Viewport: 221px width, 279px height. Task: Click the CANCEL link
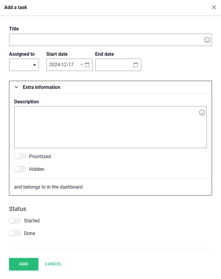click(x=53, y=264)
